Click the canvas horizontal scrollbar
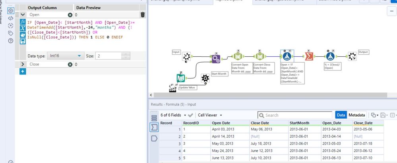Image resolution: width=397 pixels, height=163 pixels. 270,95
